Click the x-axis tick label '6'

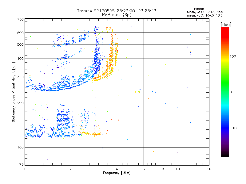tap(144, 169)
